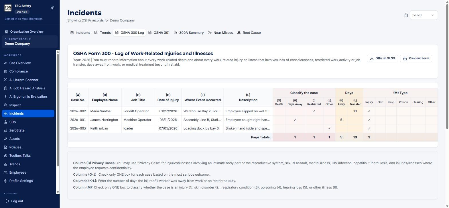The height and width of the screenshot is (208, 449).
Task: Open Organization Overview building icon
Action: (x=7, y=32)
